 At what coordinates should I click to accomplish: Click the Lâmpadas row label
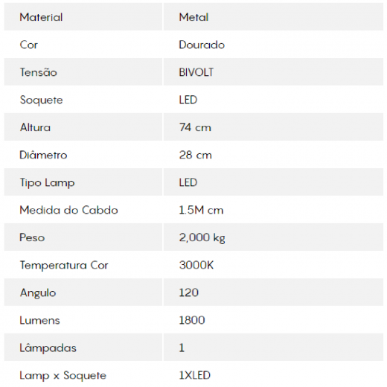48,348
